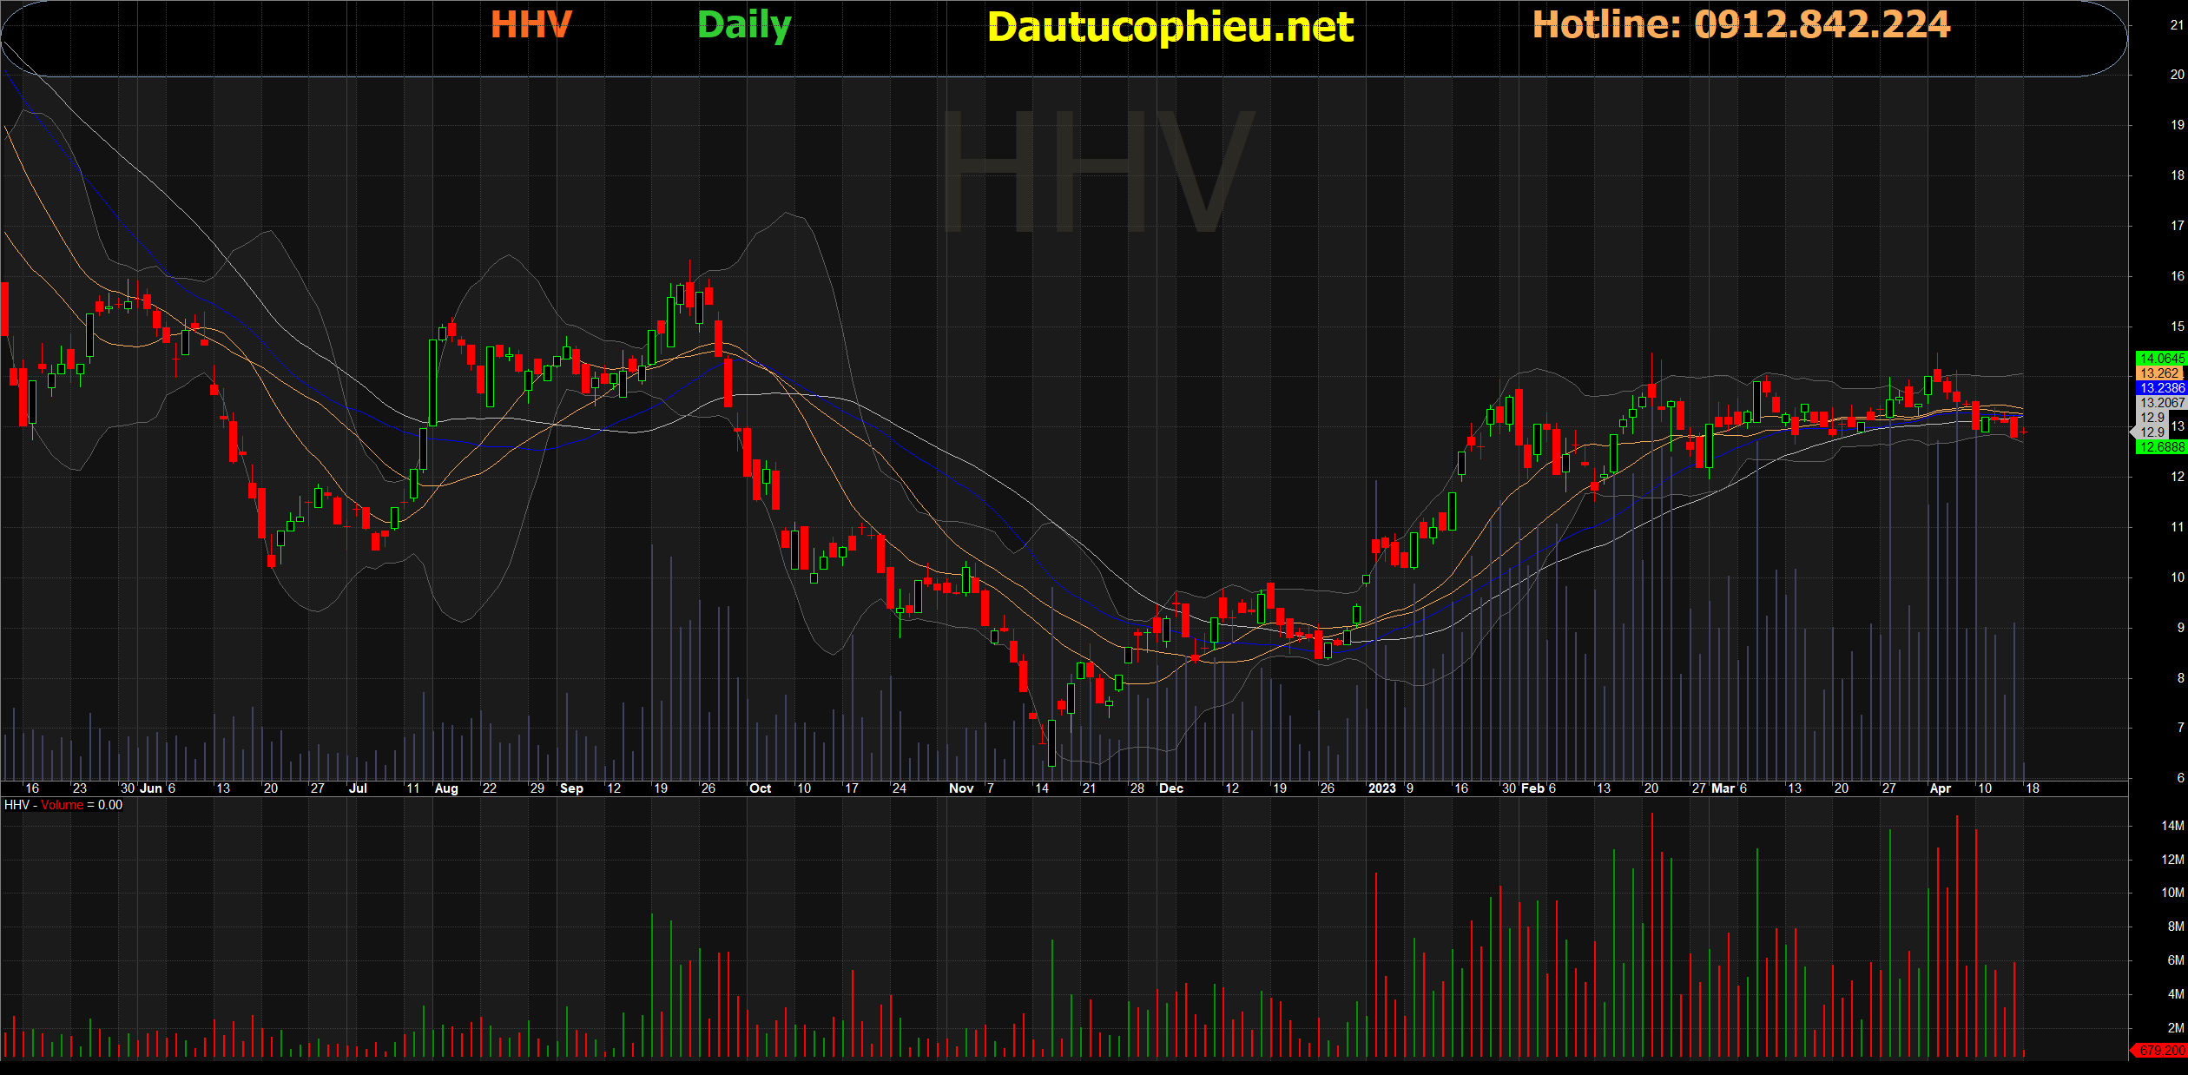The width and height of the screenshot is (2188, 1075).
Task: Click the HHV ticker symbol title
Action: [531, 25]
